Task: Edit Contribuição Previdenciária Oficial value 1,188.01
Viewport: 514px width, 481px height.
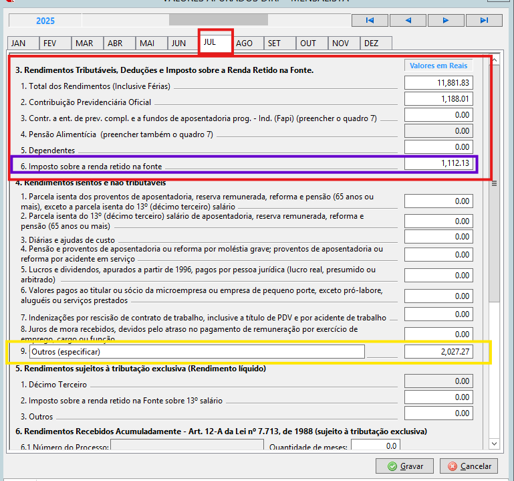Action: tap(438, 99)
